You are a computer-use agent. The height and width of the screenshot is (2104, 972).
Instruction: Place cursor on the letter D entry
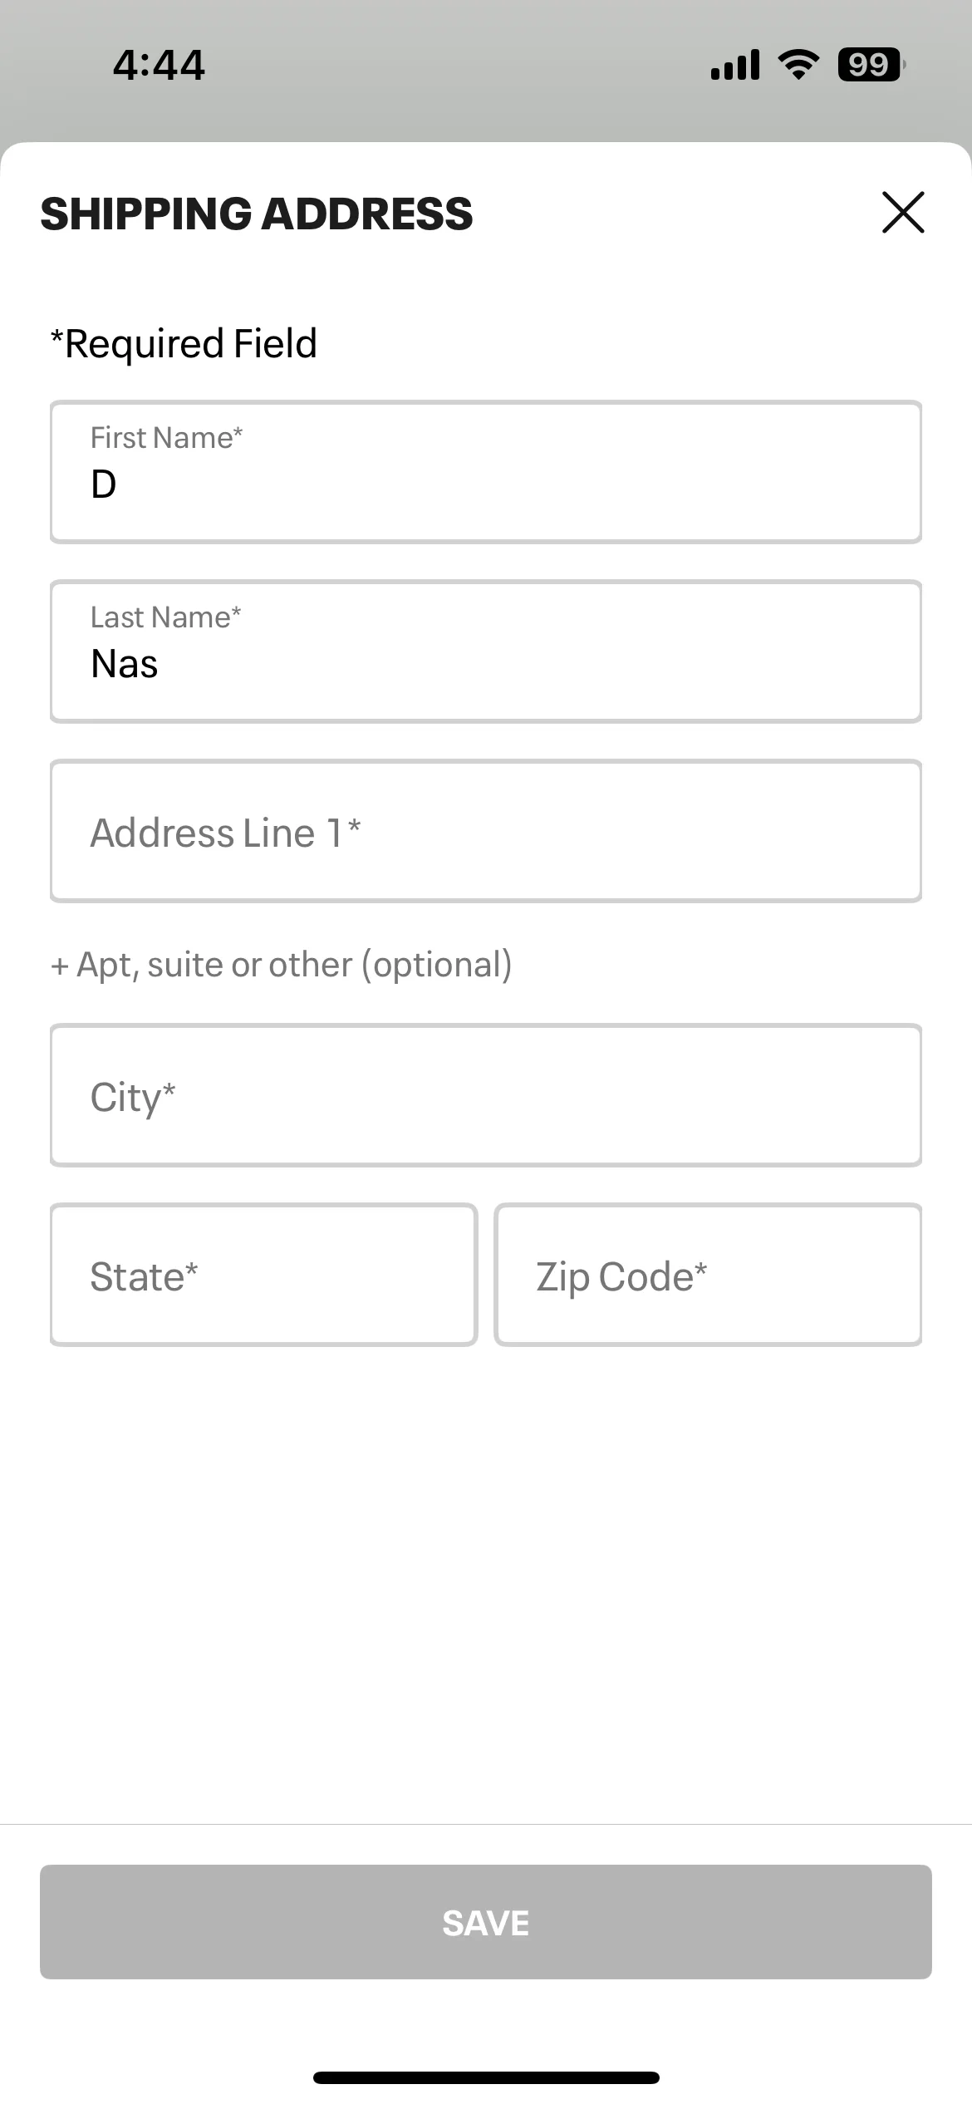coord(104,484)
